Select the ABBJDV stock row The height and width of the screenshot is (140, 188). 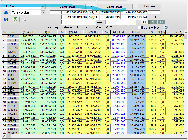93,102
